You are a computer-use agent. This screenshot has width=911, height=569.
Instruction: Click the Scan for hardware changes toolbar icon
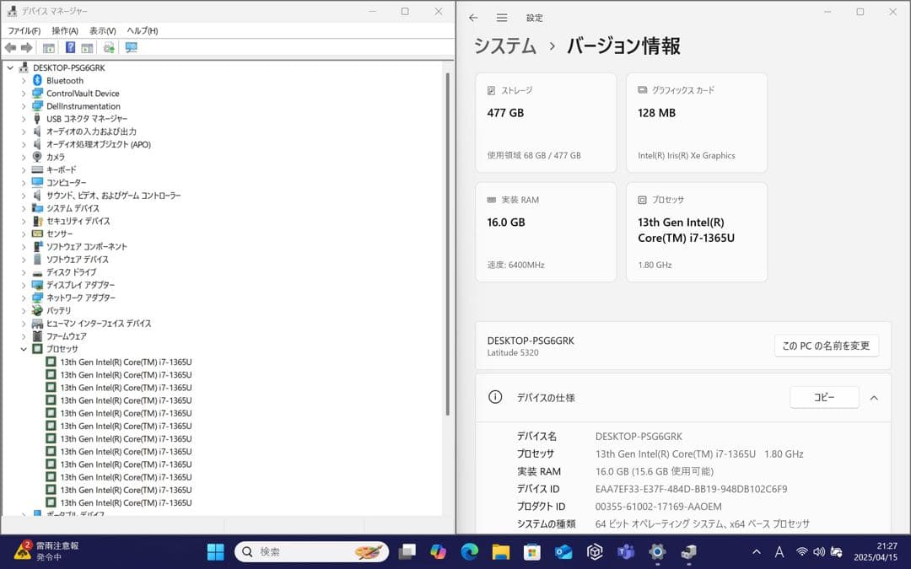(108, 47)
